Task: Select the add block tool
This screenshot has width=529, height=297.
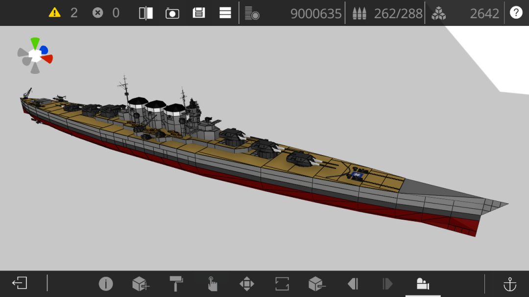Action: point(141,283)
